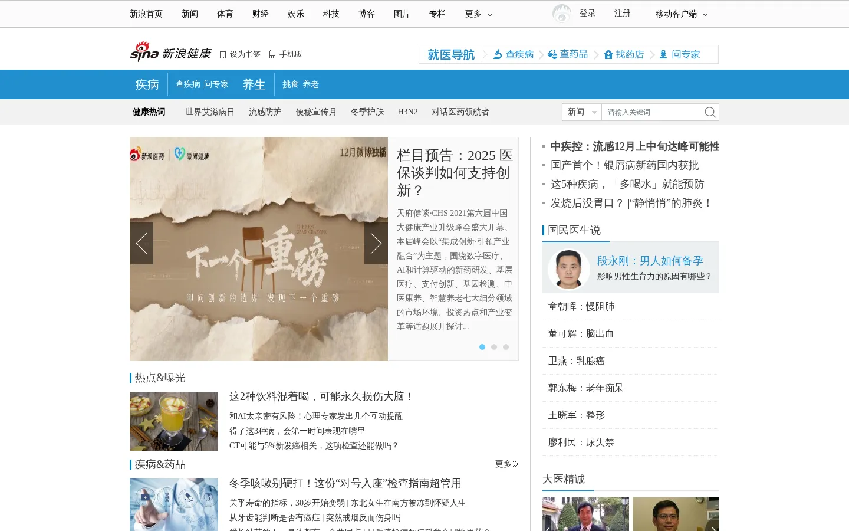The image size is (849, 531).
Task: Click 段永刚 doctor portrait
Action: [569, 269]
